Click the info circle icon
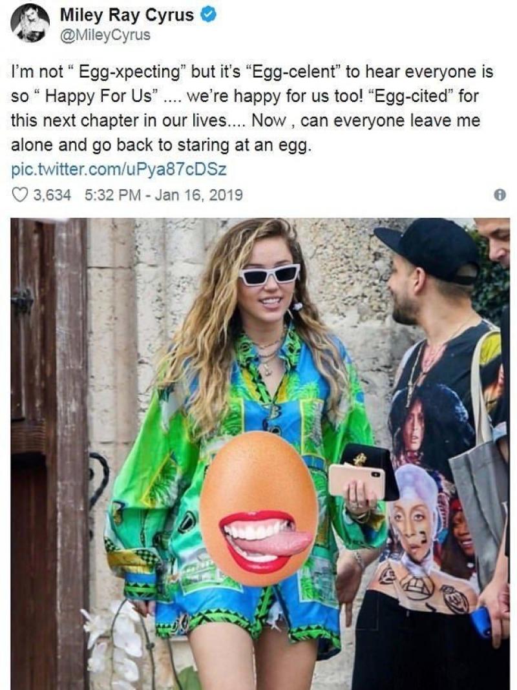 (500, 194)
